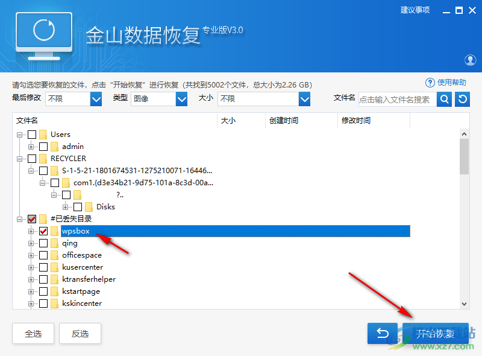Check the admin folder checkbox
482x356 pixels.
43,147
